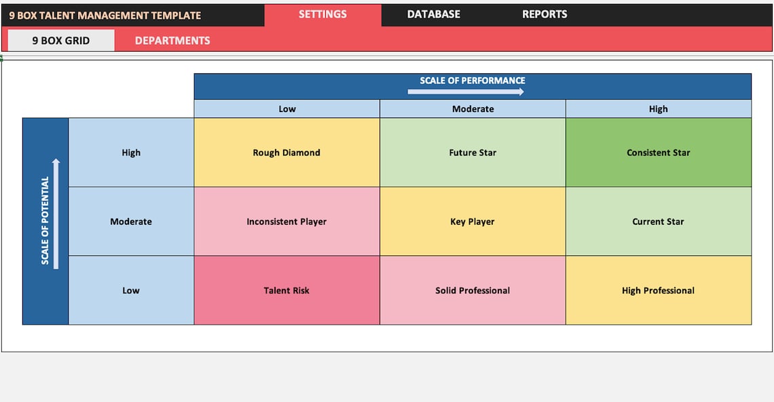Click the High potential row header

point(131,153)
